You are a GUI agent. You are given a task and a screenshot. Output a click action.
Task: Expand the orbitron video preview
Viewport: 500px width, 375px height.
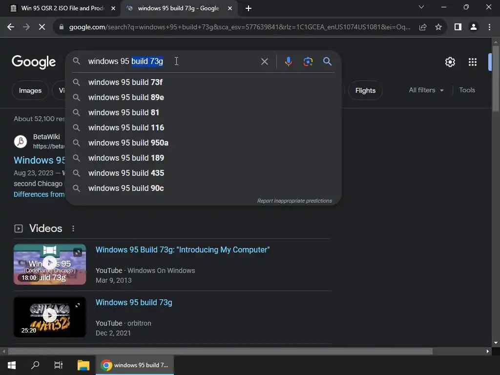(x=78, y=306)
